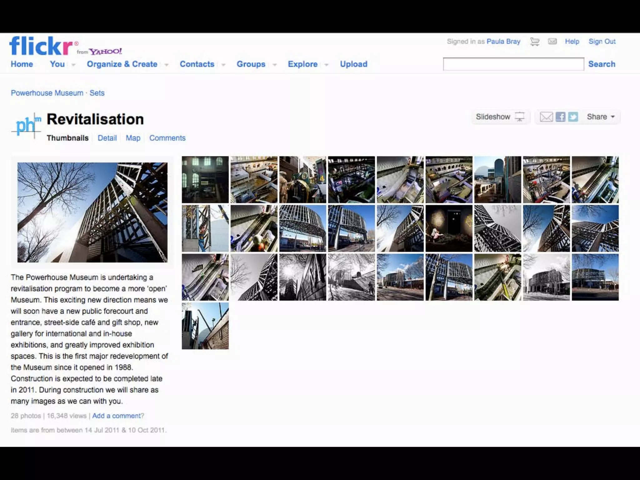Click the shopping cart icon in header
640x480 pixels.
535,42
